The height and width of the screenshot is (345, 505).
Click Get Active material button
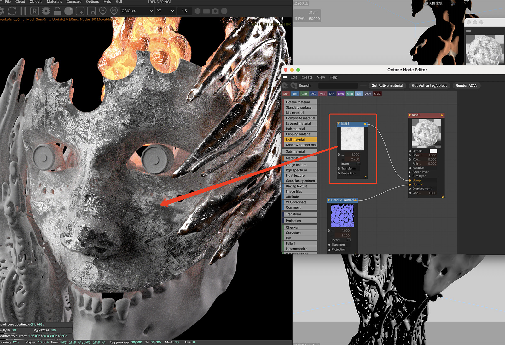(387, 86)
